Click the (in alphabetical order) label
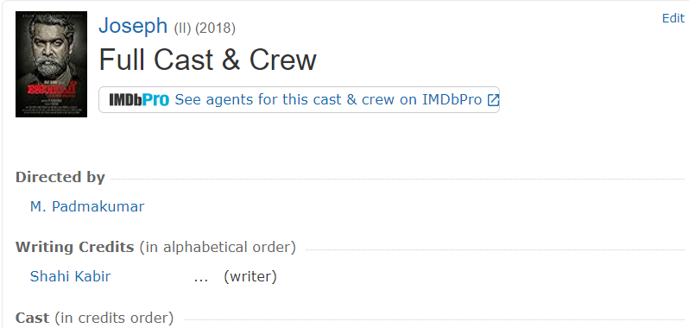The image size is (689, 328). pyautogui.click(x=218, y=247)
